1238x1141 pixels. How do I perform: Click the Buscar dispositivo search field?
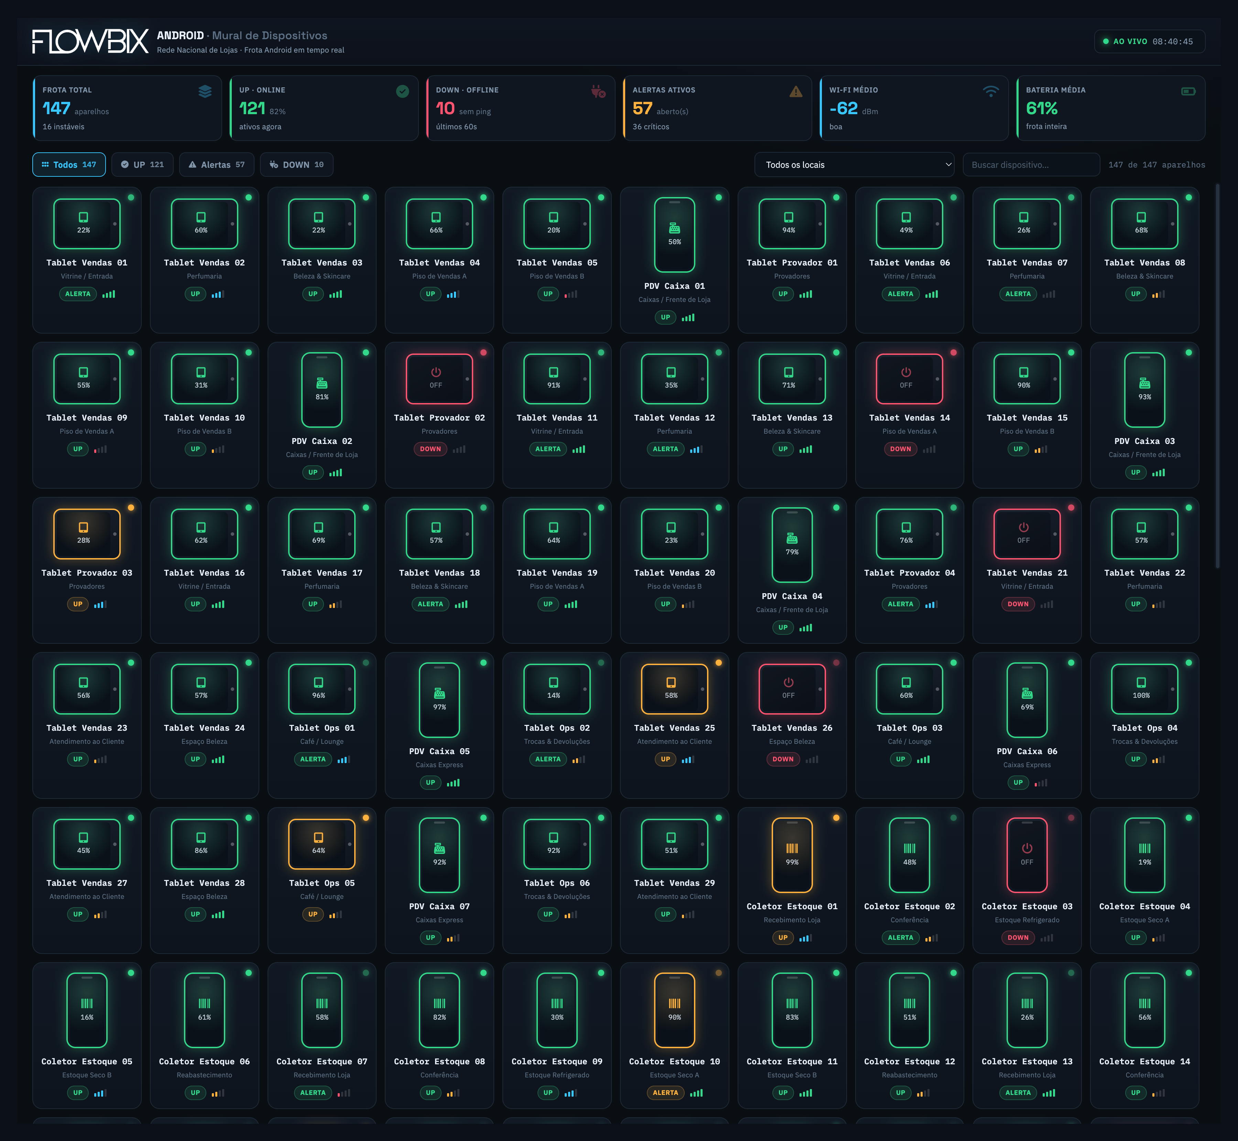pos(1031,165)
